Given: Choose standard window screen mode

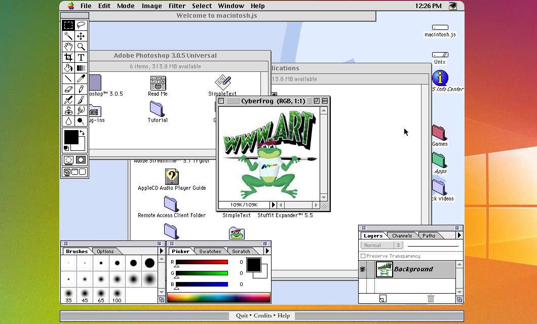Looking at the screenshot, I should [67, 172].
